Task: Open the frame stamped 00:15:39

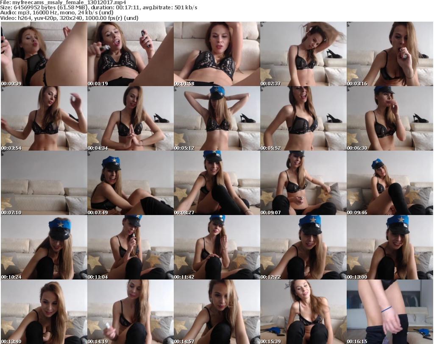Action: click(303, 312)
